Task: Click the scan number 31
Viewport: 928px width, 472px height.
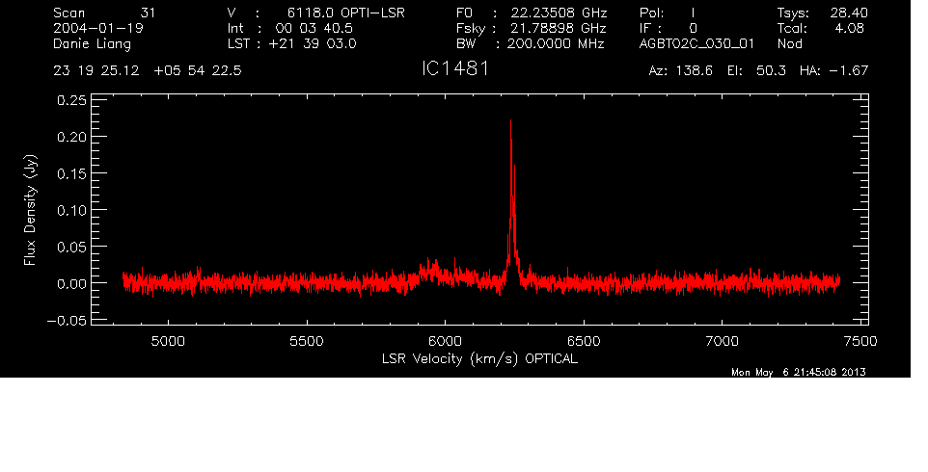Action: 148,13
